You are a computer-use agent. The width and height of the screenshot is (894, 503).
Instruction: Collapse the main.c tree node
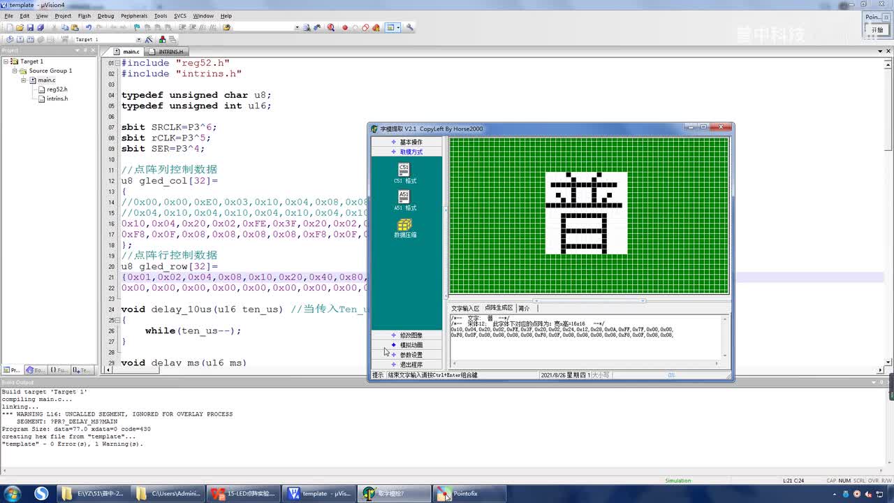23,80
